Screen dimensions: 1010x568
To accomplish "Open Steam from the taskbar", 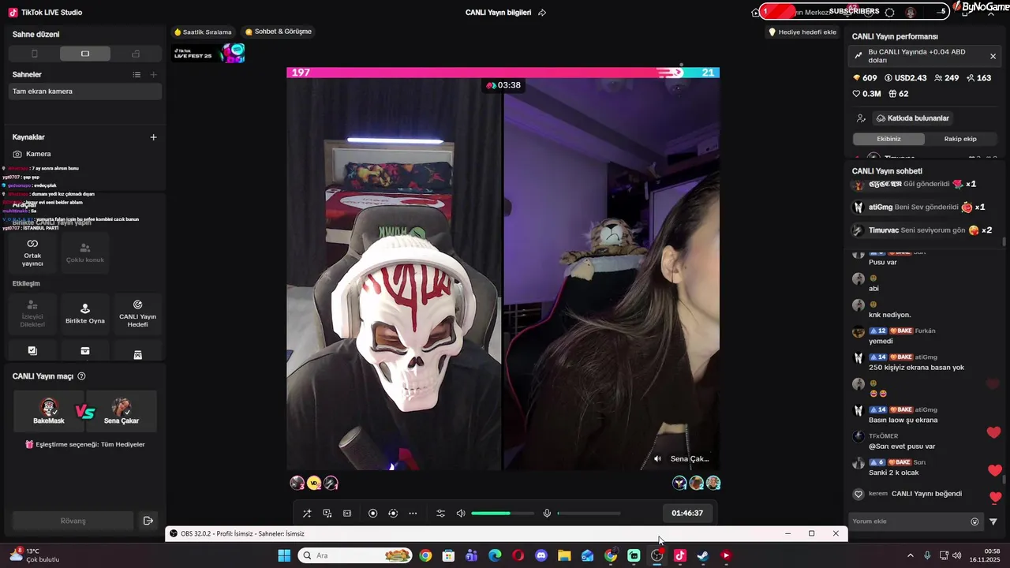I will (x=702, y=555).
